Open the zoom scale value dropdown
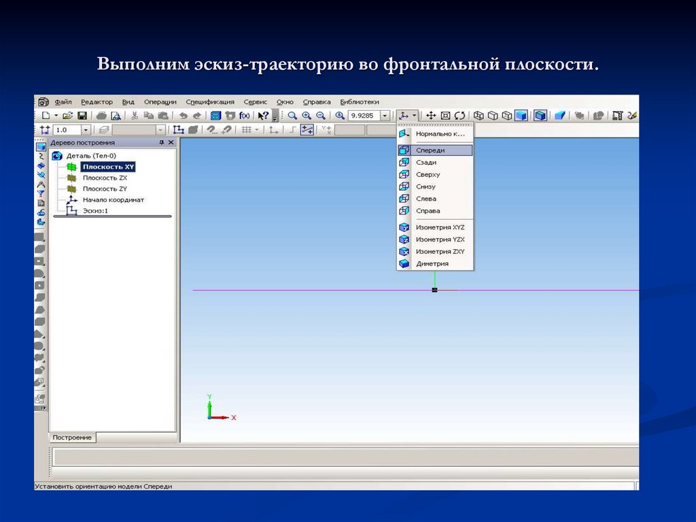The image size is (696, 522). tap(385, 115)
